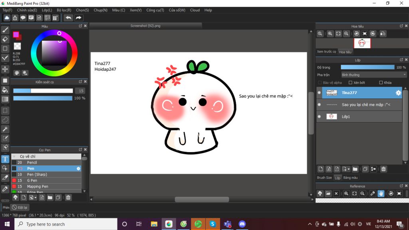This screenshot has width=409, height=230.
Task: Hide the Lớp1 layer
Action: click(319, 117)
